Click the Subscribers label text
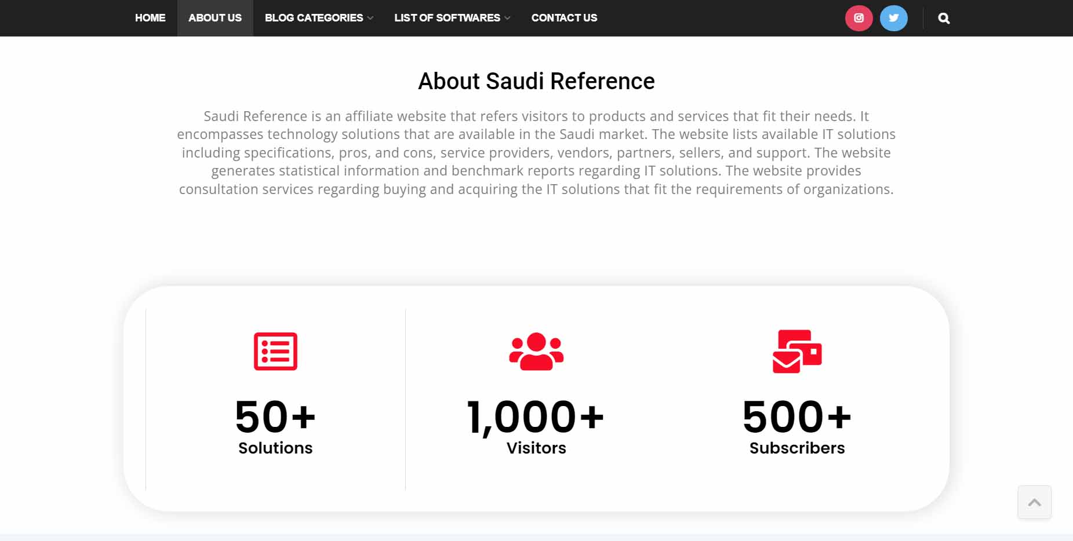 (797, 448)
